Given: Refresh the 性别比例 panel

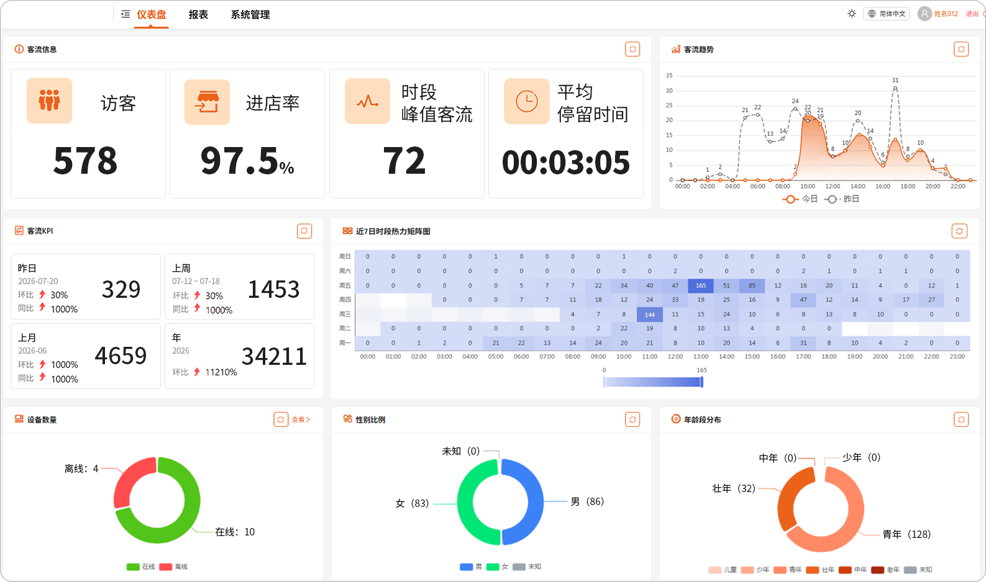Looking at the screenshot, I should (x=632, y=419).
